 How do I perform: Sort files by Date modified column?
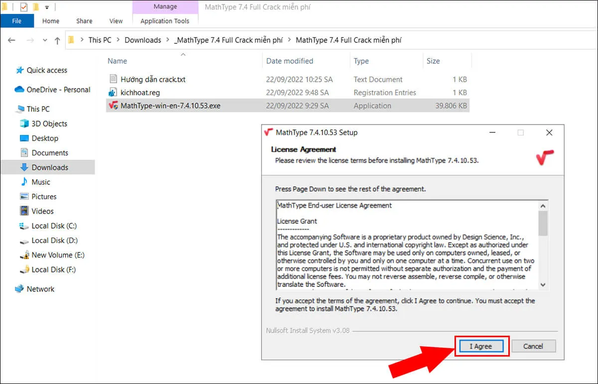click(x=290, y=61)
